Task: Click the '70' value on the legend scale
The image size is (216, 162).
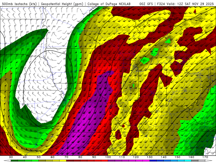Action: [x=66, y=157]
